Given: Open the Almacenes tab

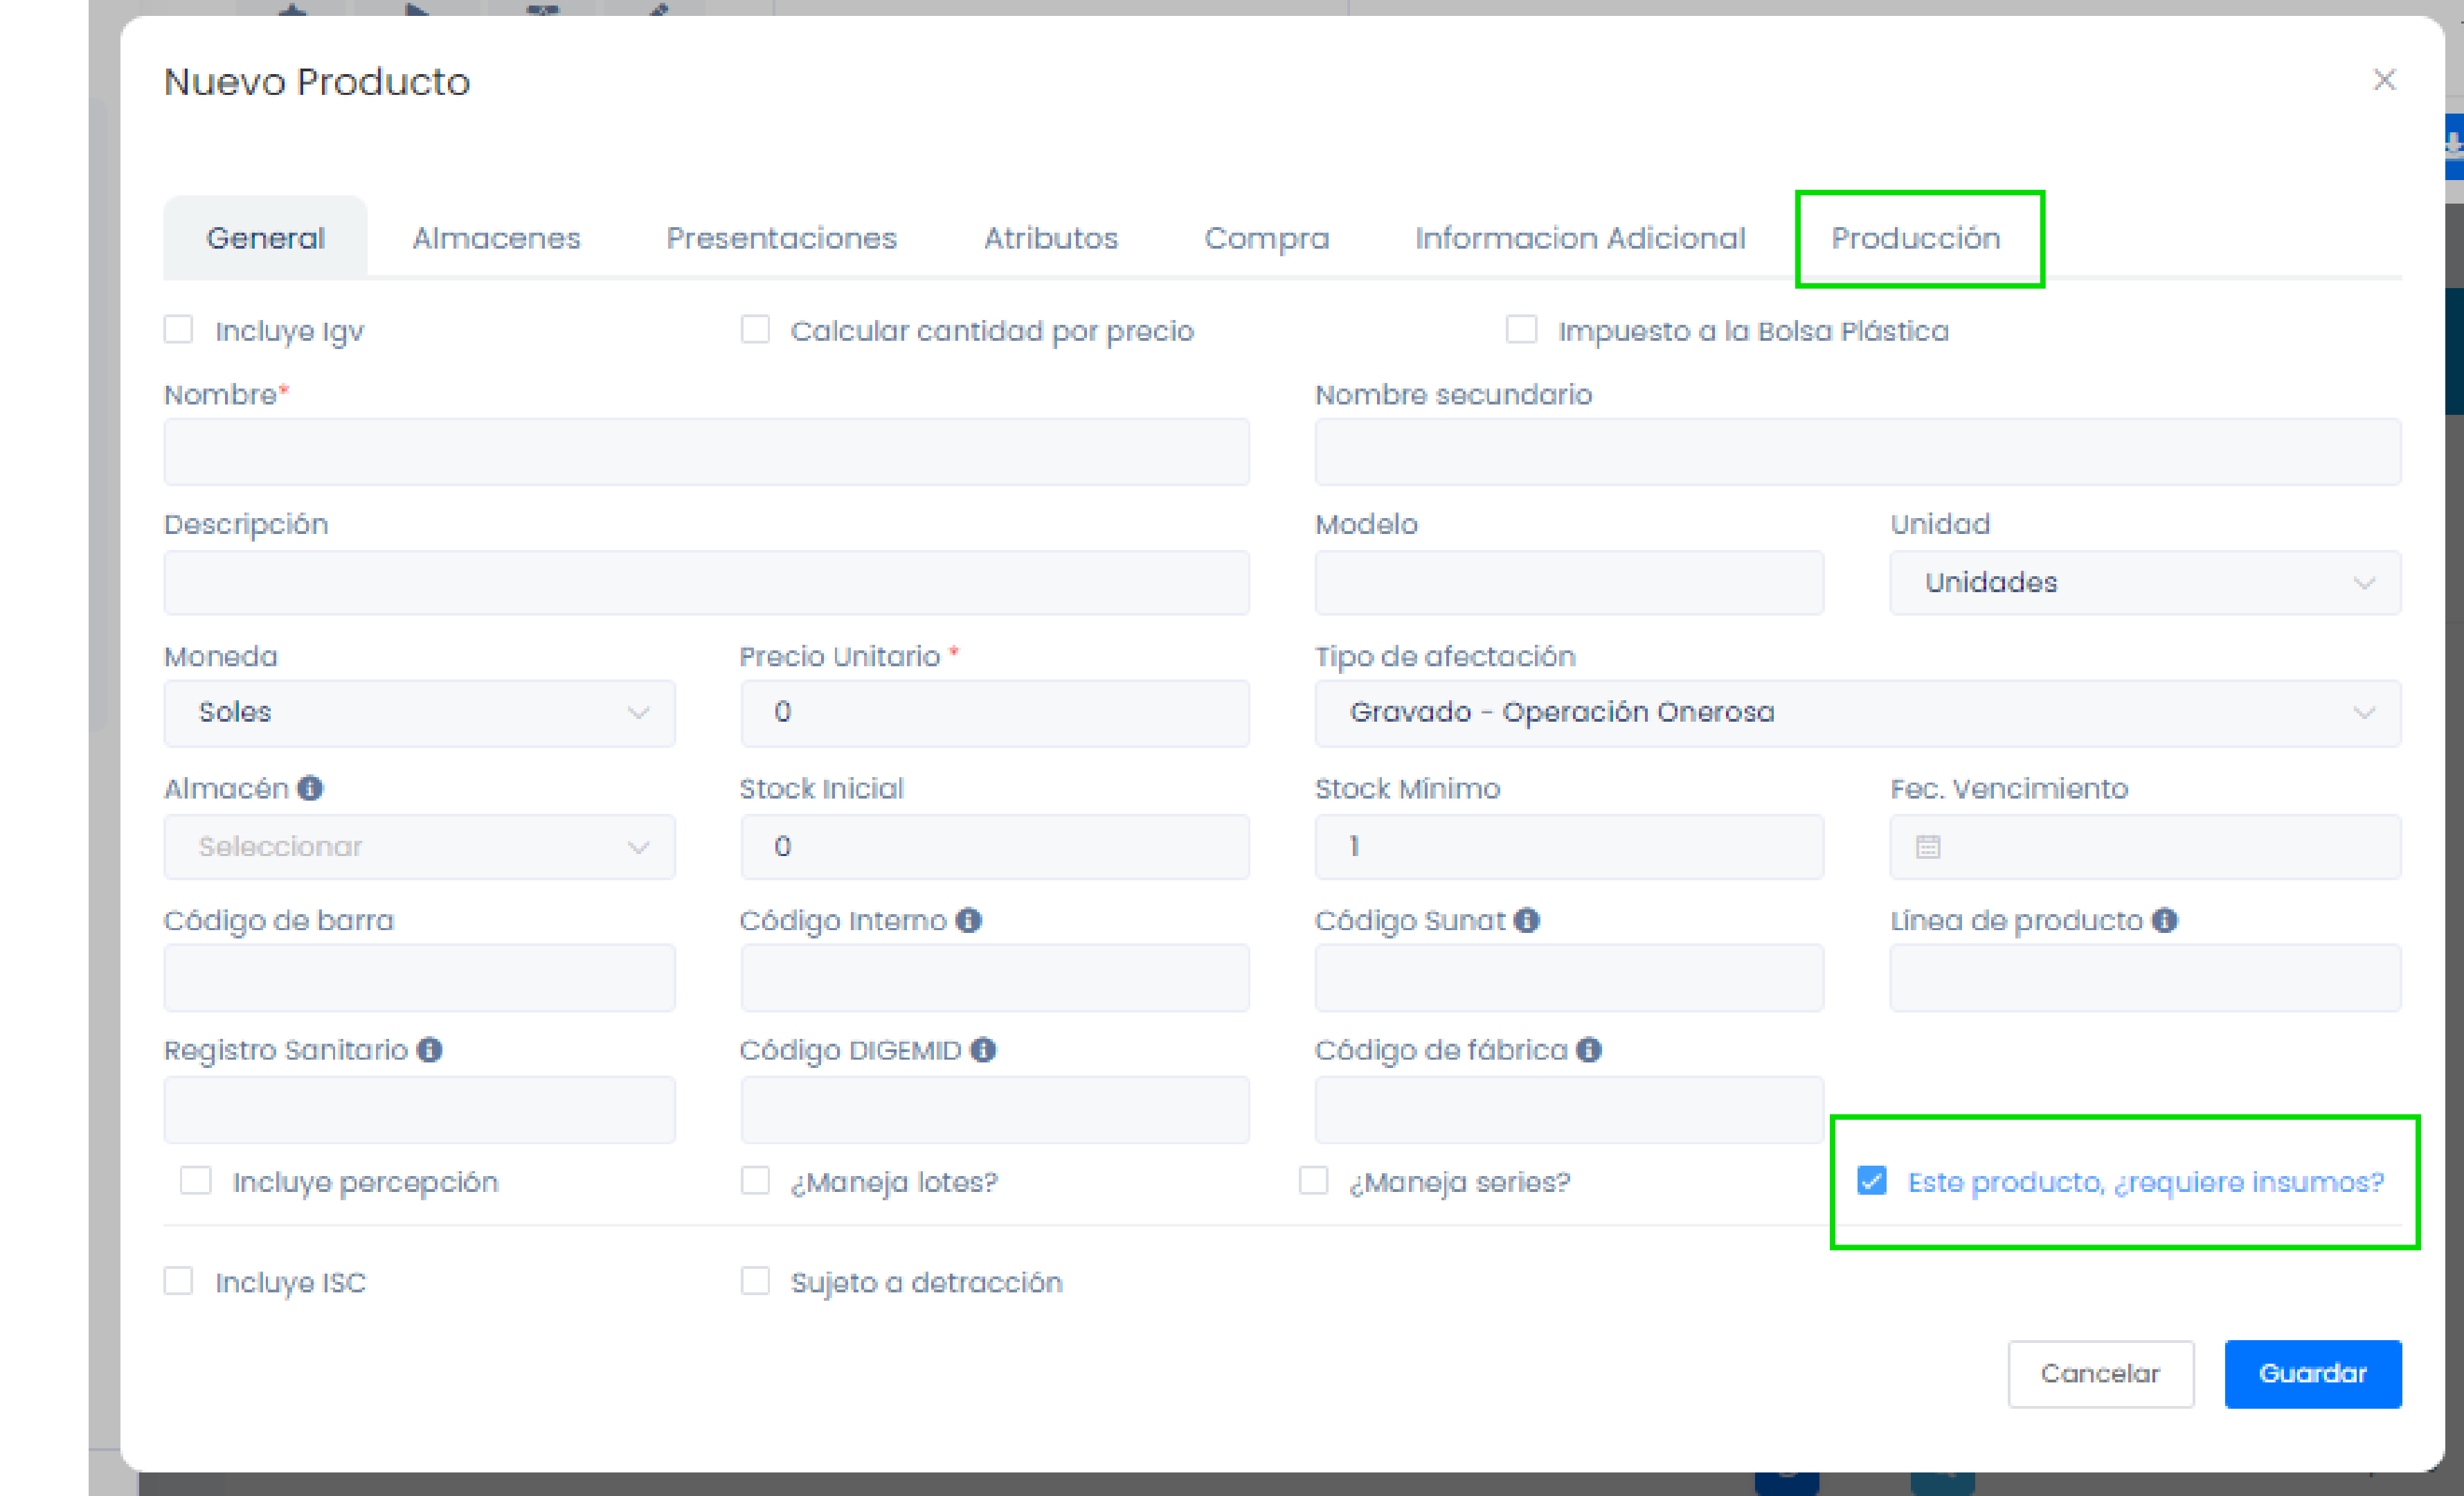Looking at the screenshot, I should (x=496, y=238).
